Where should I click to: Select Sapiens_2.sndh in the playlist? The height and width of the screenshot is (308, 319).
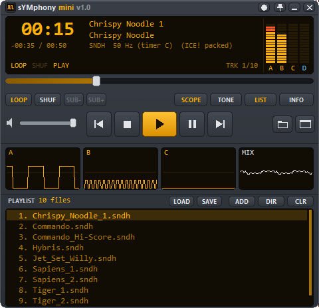click(x=157, y=279)
